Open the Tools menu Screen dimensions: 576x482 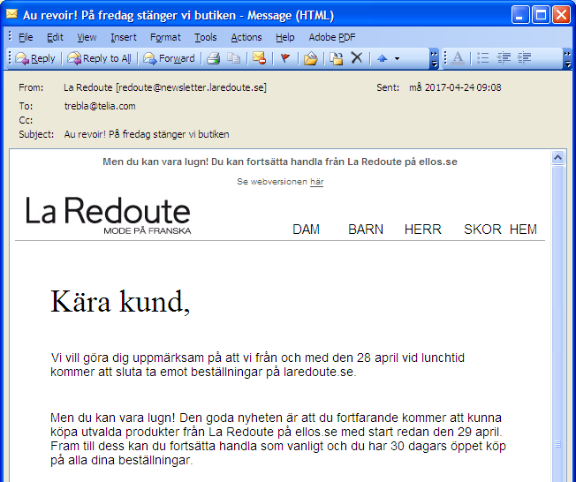[206, 37]
